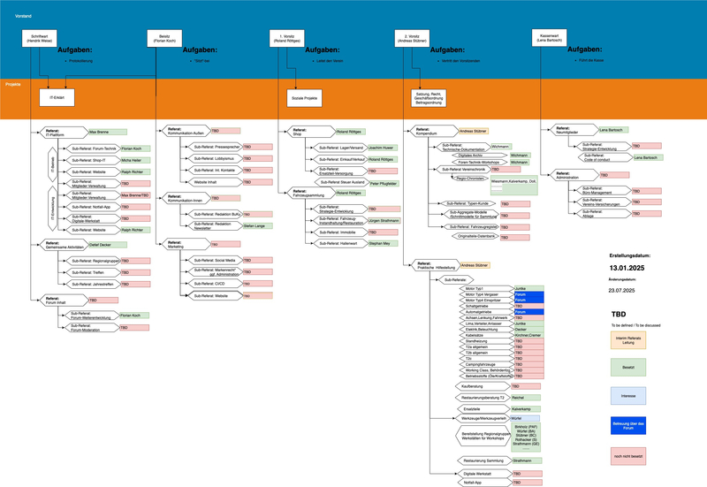The image size is (707, 487).
Task: Click the Regio-Chronisten node
Action: [470, 179]
